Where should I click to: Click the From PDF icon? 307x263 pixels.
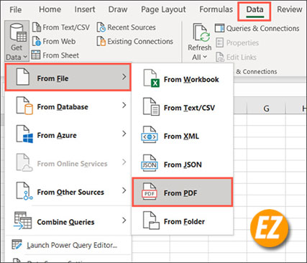click(150, 192)
